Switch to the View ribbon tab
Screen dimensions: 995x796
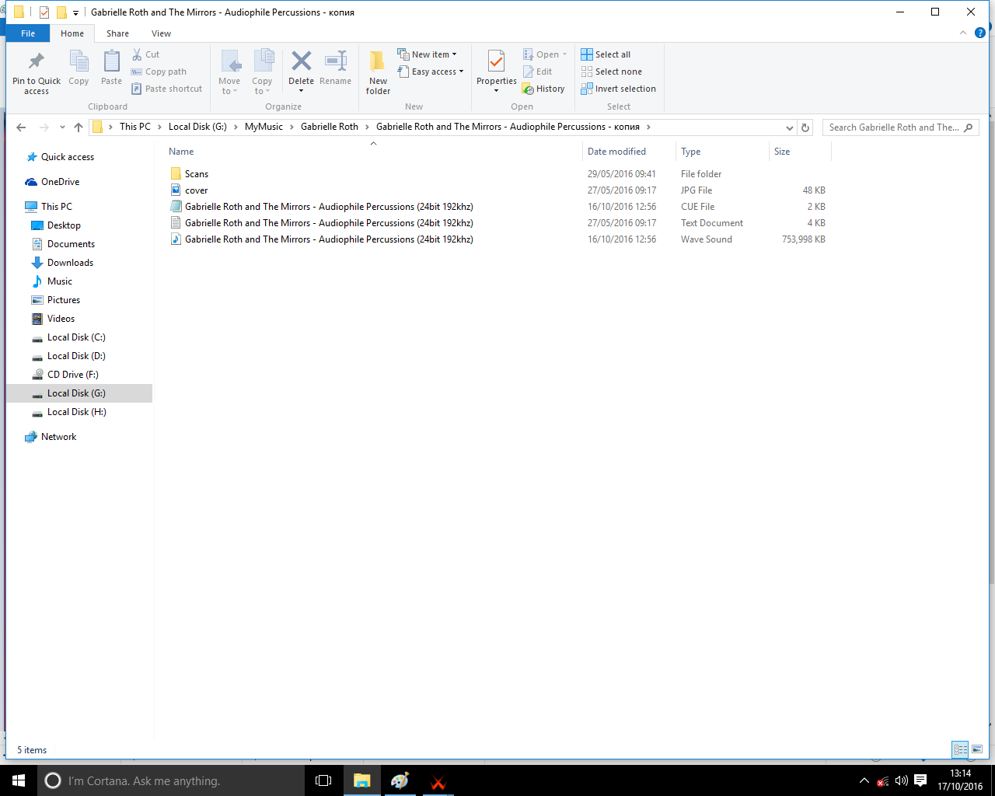(x=162, y=33)
